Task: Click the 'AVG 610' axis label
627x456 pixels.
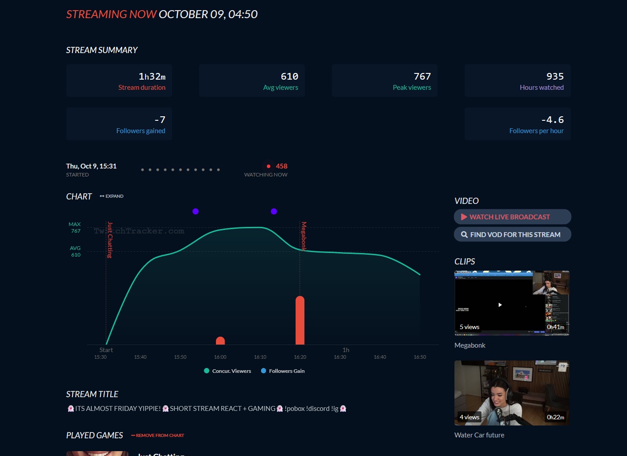Action: (75, 252)
